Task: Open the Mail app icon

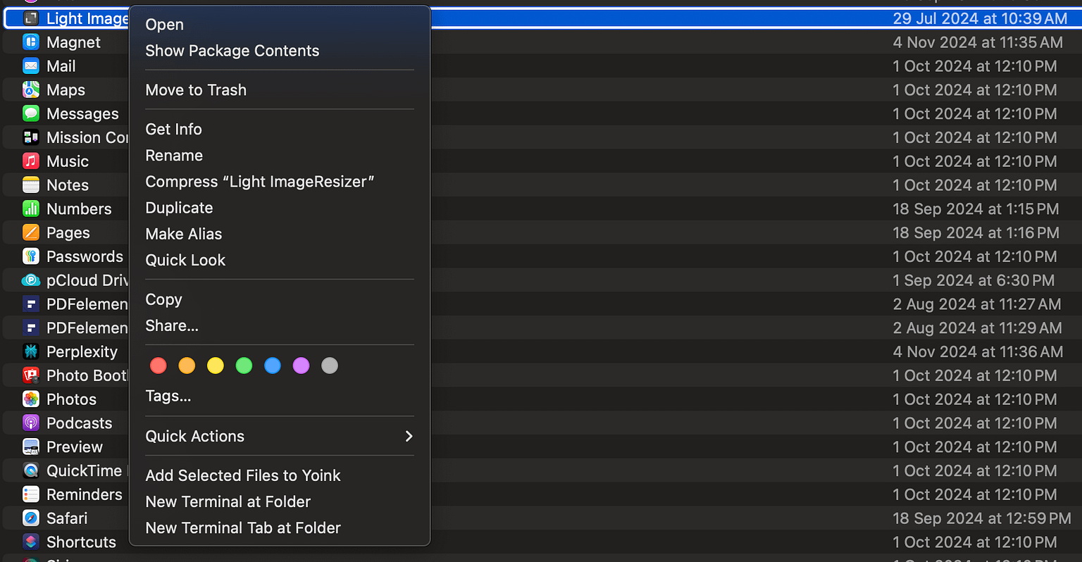Action: [x=31, y=65]
